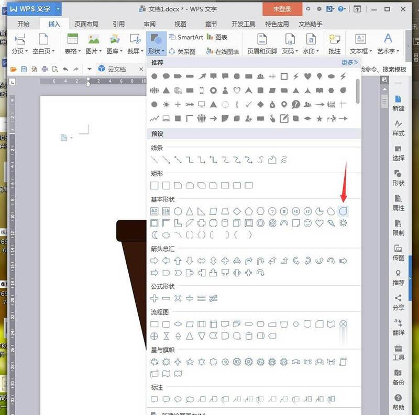Image resolution: width=419 pixels, height=415 pixels.
Task: Click the save icon in quick toolbar
Action: (24, 70)
